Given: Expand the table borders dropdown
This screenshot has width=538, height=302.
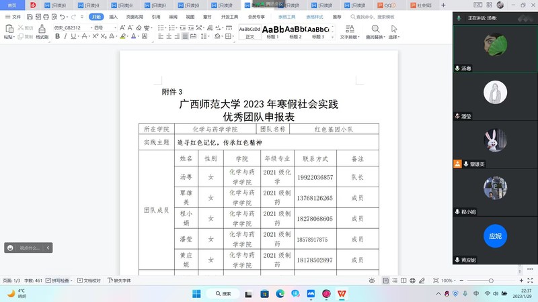Looking at the screenshot, I should 232,36.
